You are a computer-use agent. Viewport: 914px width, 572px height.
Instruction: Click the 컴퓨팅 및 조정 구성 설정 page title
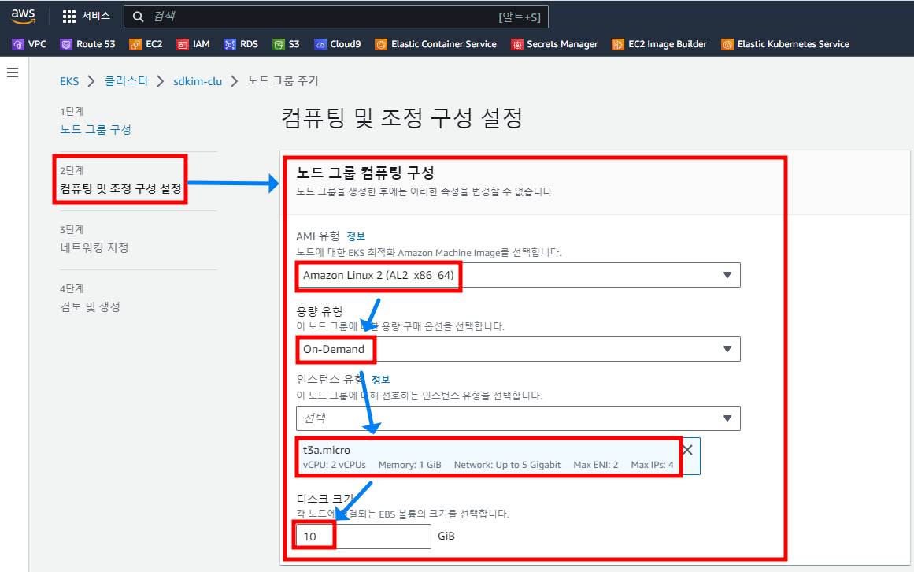point(401,117)
